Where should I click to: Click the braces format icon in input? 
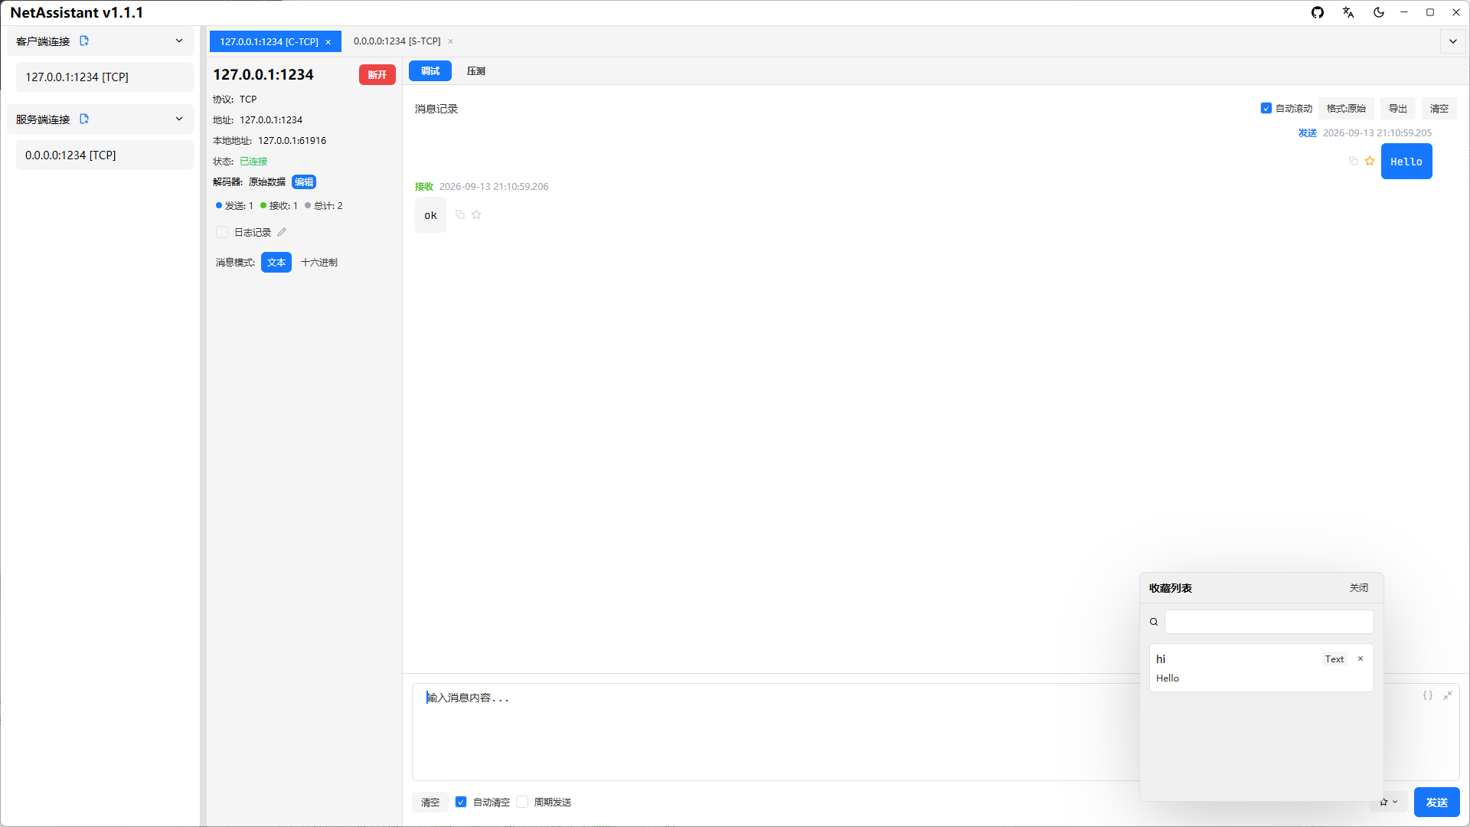click(1428, 695)
